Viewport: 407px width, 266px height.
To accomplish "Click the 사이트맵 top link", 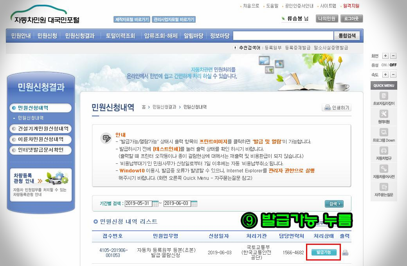I will pos(328,6).
